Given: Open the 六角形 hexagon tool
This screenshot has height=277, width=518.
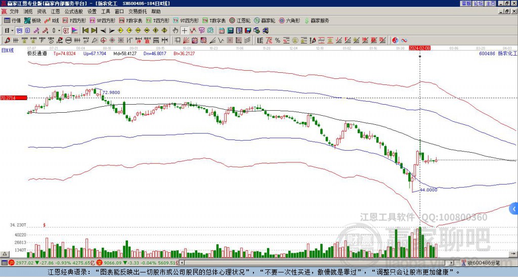Looking at the screenshot, I should (290, 20).
